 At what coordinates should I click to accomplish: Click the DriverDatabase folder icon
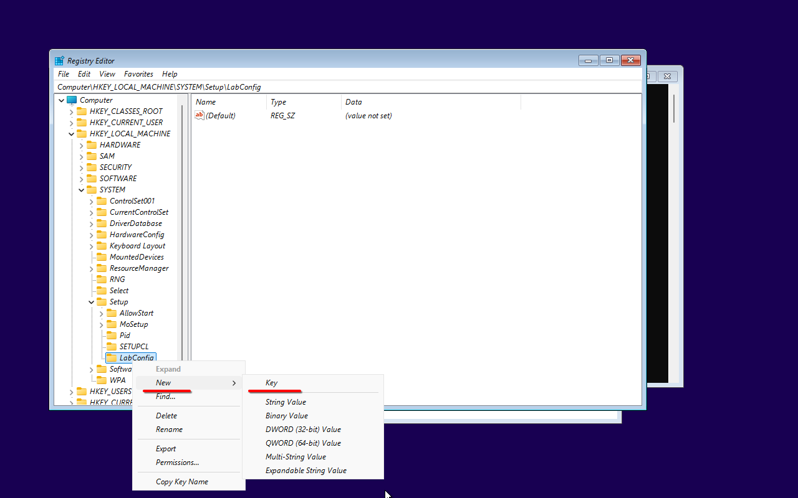click(102, 223)
